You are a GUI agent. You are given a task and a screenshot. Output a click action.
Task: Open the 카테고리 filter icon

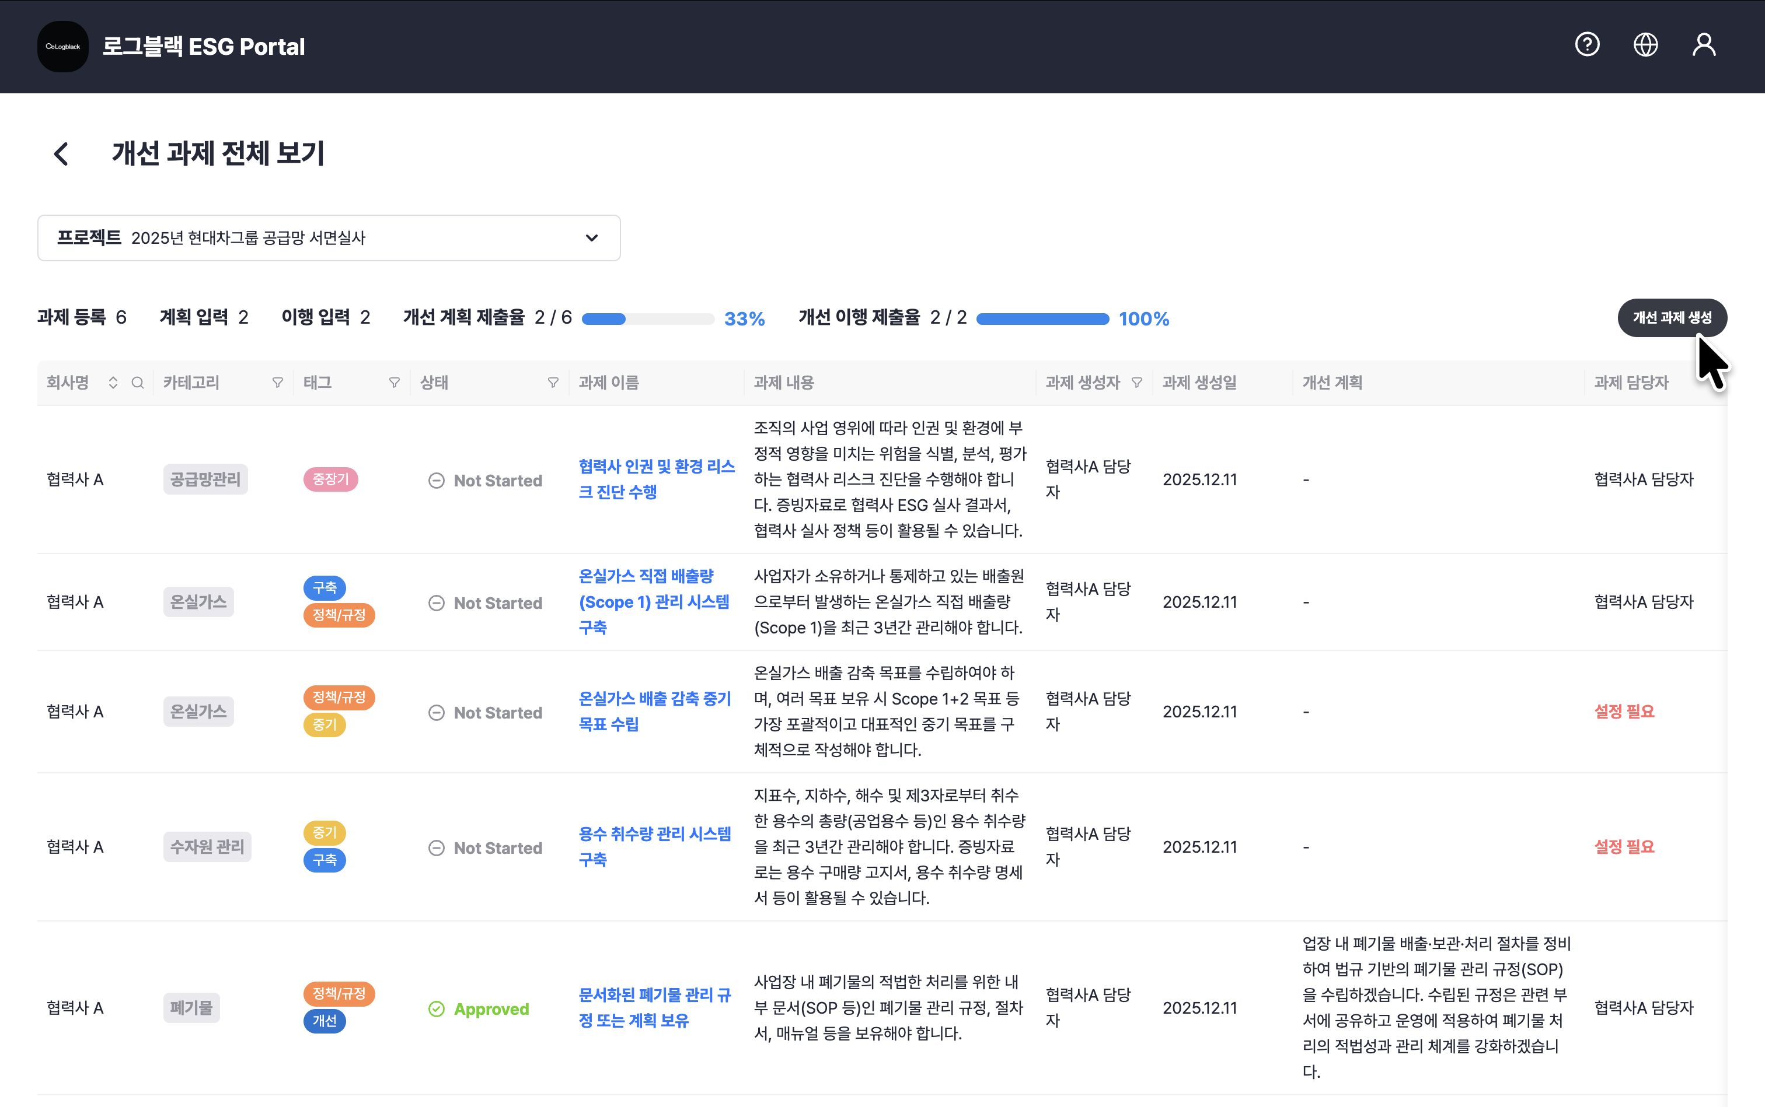(x=278, y=382)
